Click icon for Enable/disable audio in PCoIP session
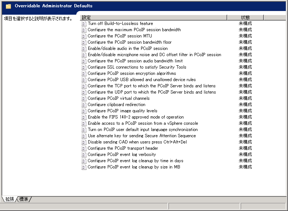The width and height of the screenshot is (288, 211). pos(84,48)
